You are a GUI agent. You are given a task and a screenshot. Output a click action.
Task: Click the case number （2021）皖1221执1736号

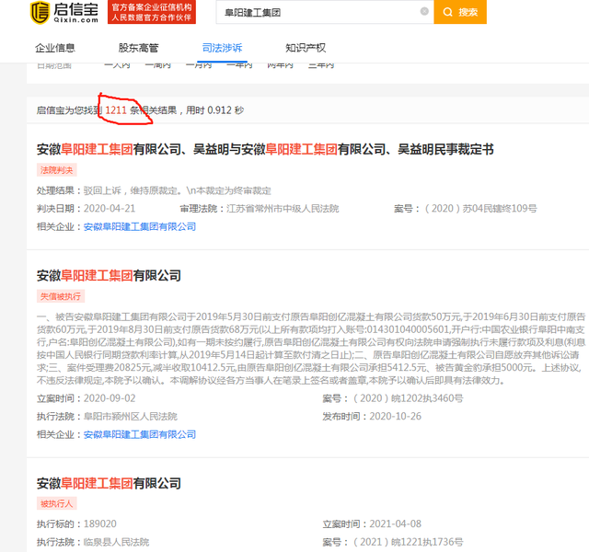click(408, 542)
